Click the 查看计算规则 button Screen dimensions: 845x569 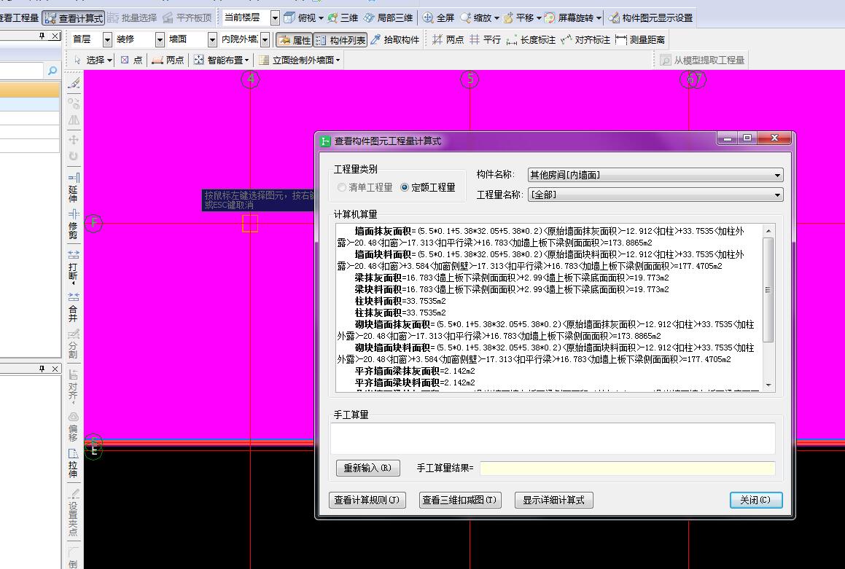(367, 501)
